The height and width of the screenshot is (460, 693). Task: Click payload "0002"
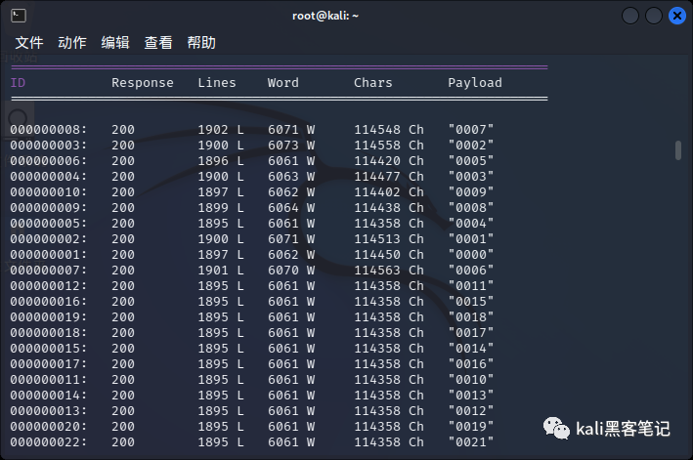coord(471,145)
